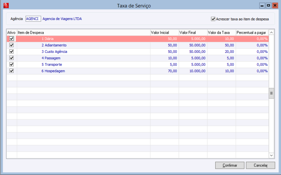Click the vertical scrollbar thumb
Screen dimensions: 281x175
271,93
